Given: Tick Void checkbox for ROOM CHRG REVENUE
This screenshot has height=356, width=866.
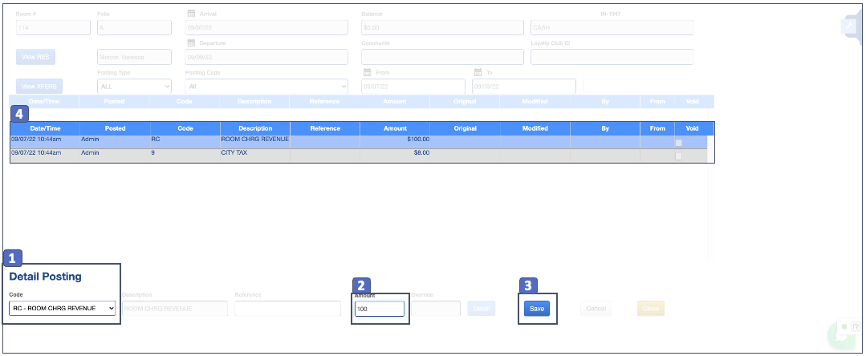Looking at the screenshot, I should coord(679,142).
